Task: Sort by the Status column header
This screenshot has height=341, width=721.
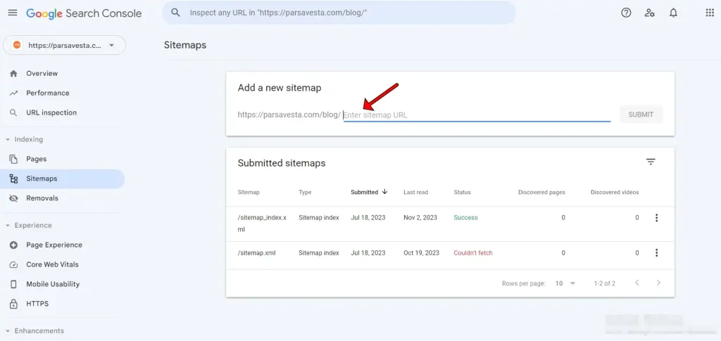Action: (x=462, y=193)
